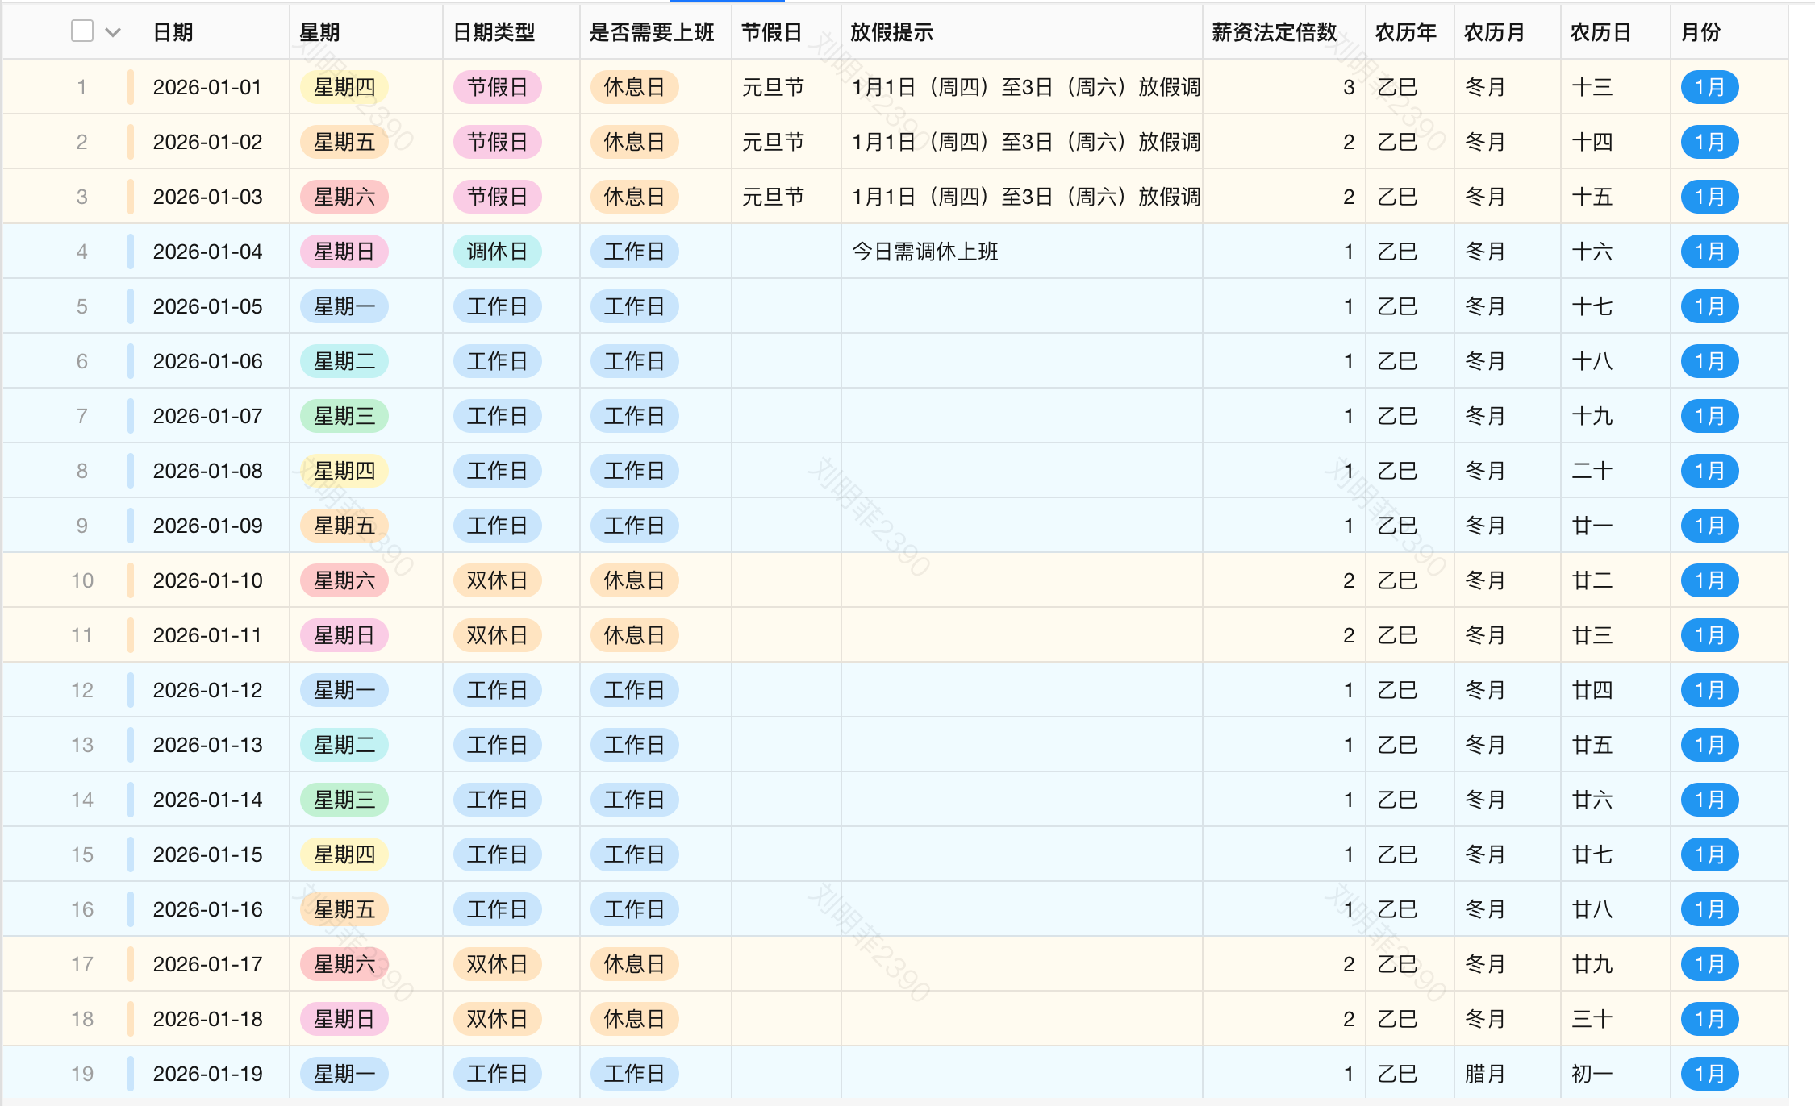Image resolution: width=1815 pixels, height=1106 pixels.
Task: Select date cell 2026-01-15
Action: click(207, 854)
